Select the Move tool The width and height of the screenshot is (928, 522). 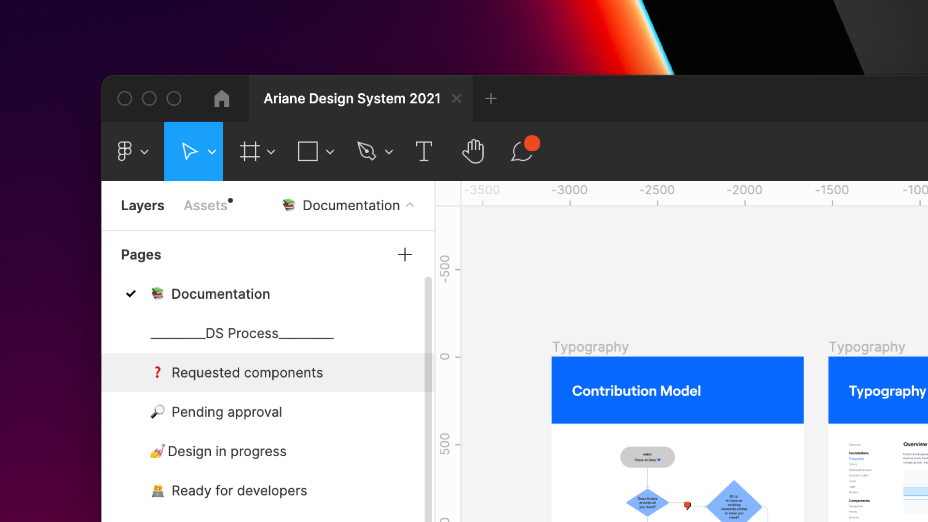pos(189,151)
